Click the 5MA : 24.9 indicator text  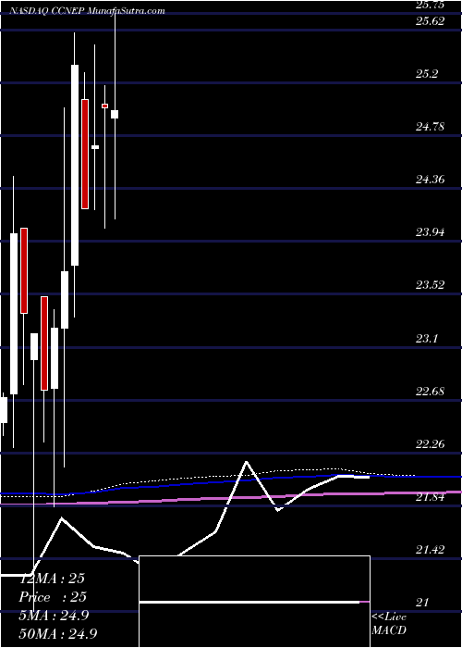(54, 616)
